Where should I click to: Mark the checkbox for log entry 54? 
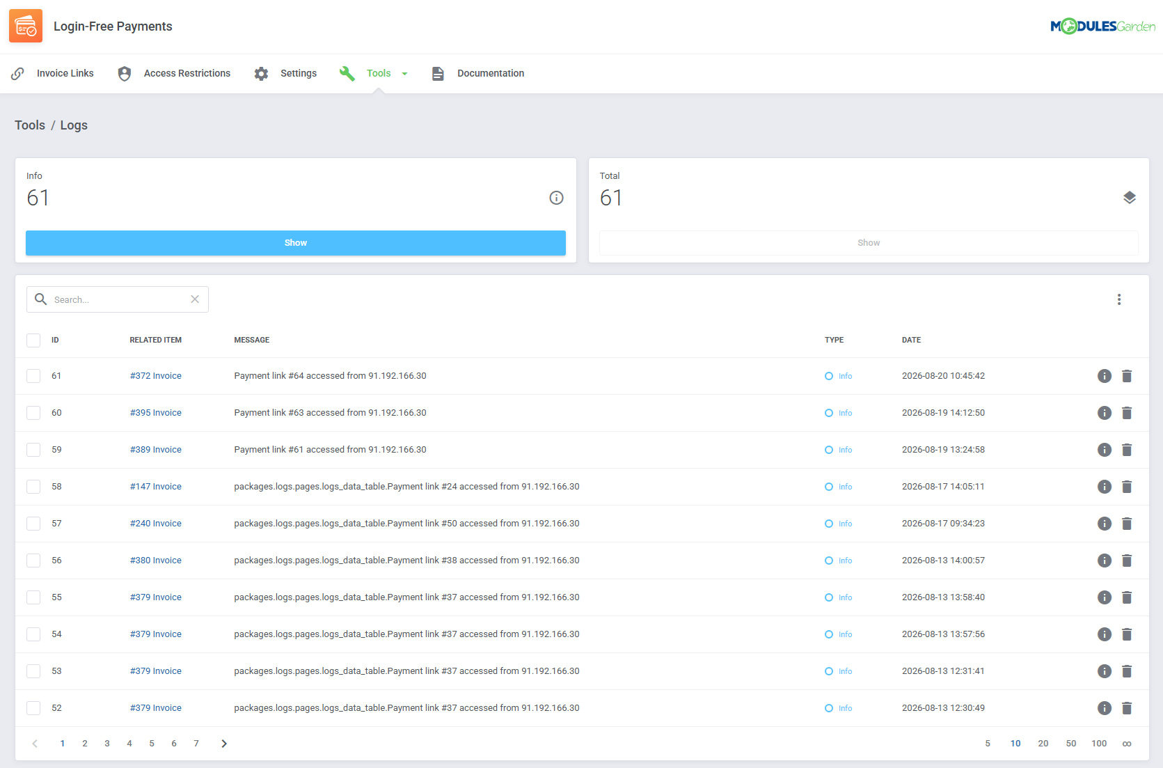pyautogui.click(x=33, y=634)
